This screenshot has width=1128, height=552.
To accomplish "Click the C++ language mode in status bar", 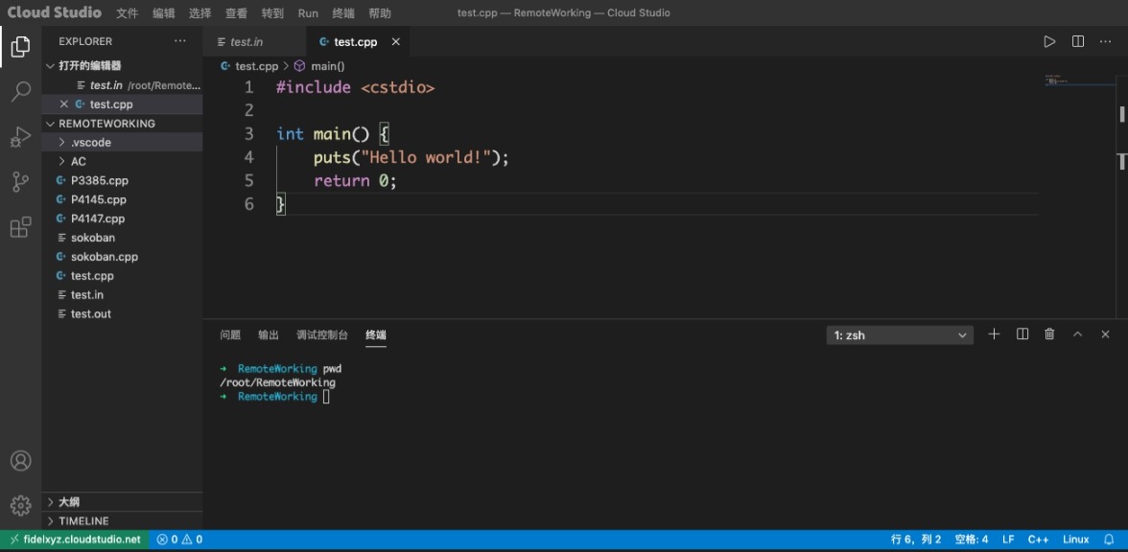I will (1038, 540).
